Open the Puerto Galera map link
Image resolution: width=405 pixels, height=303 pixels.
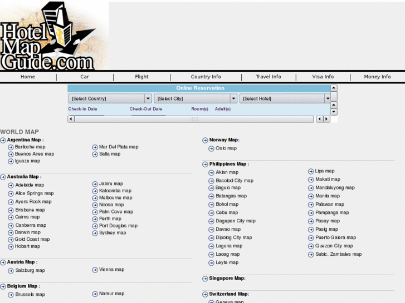tap(335, 237)
